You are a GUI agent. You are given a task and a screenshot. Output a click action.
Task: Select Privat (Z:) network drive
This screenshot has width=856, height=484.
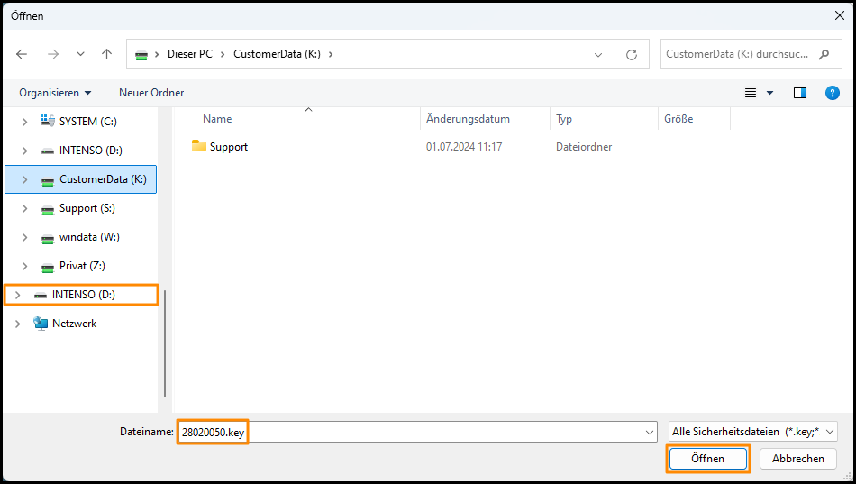click(80, 266)
